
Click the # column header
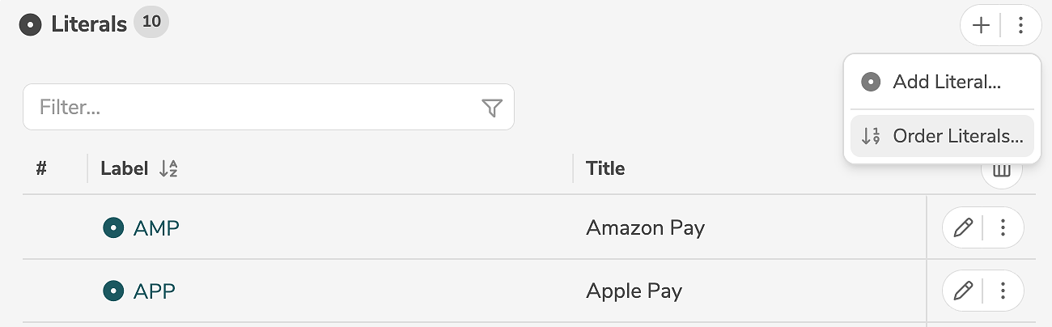point(42,168)
